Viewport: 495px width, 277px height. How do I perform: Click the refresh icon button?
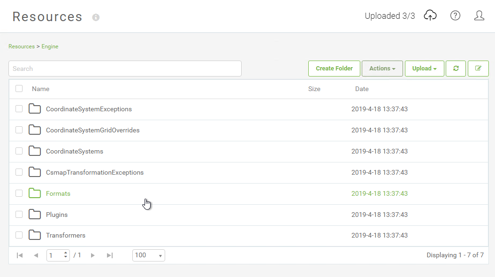[x=456, y=69]
